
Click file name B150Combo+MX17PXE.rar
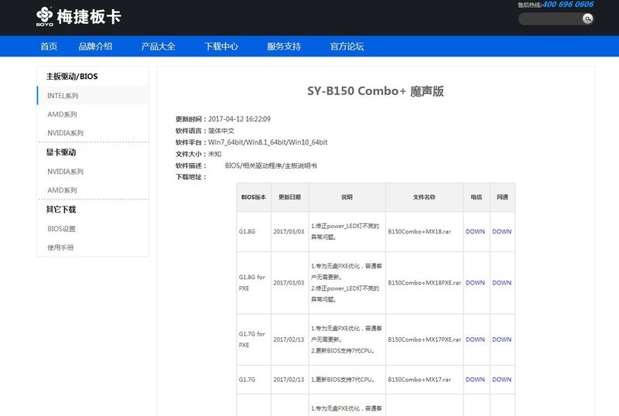[x=424, y=339]
